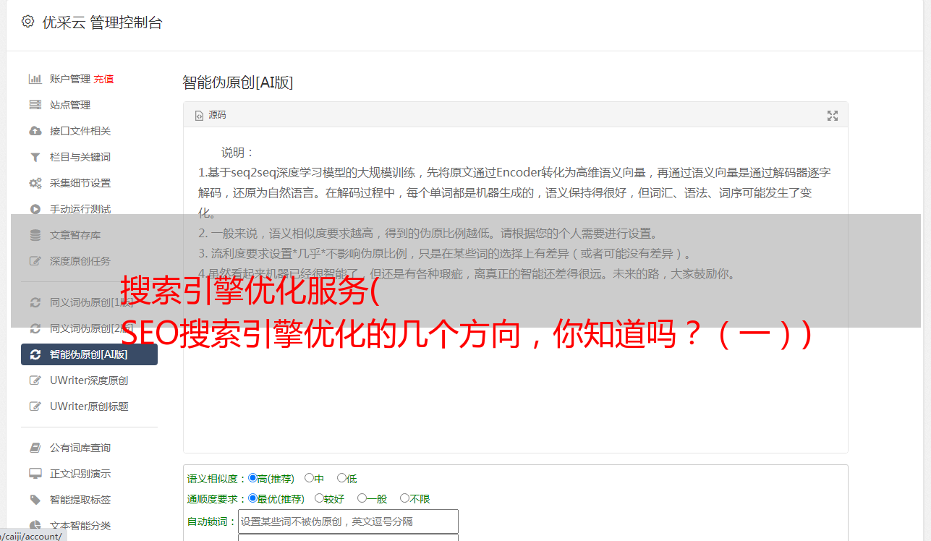Open 账户管理 in the sidebar
Screen dimensions: 931x541
(70, 79)
